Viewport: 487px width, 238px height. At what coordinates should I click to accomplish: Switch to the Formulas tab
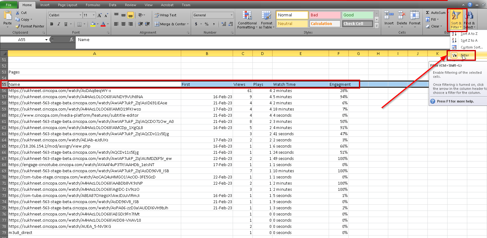[x=93, y=5]
